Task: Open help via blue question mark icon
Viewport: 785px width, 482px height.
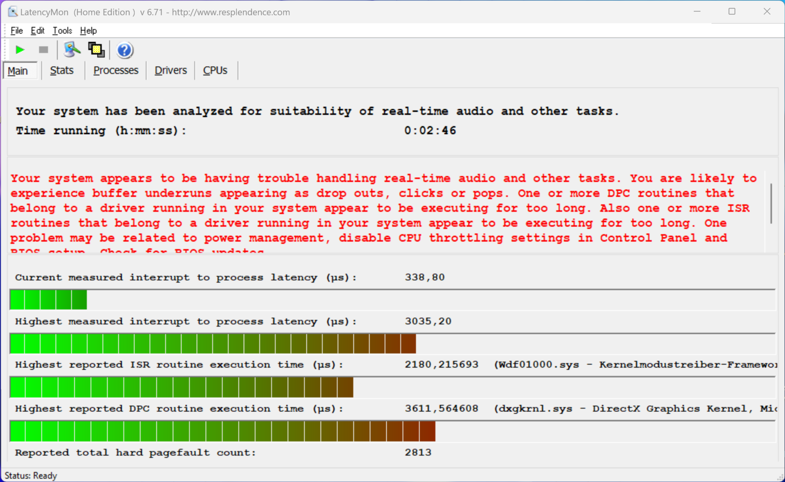Action: (125, 50)
